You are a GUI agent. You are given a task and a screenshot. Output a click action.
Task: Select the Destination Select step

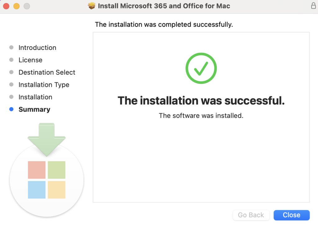coord(47,72)
